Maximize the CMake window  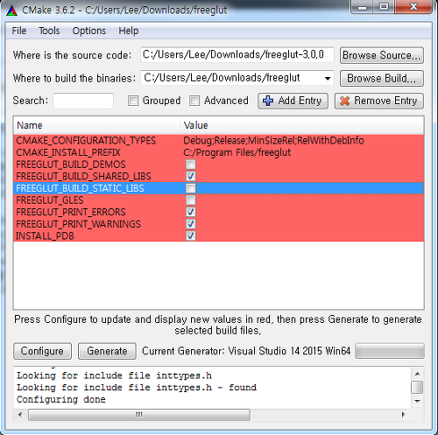(x=384, y=7)
